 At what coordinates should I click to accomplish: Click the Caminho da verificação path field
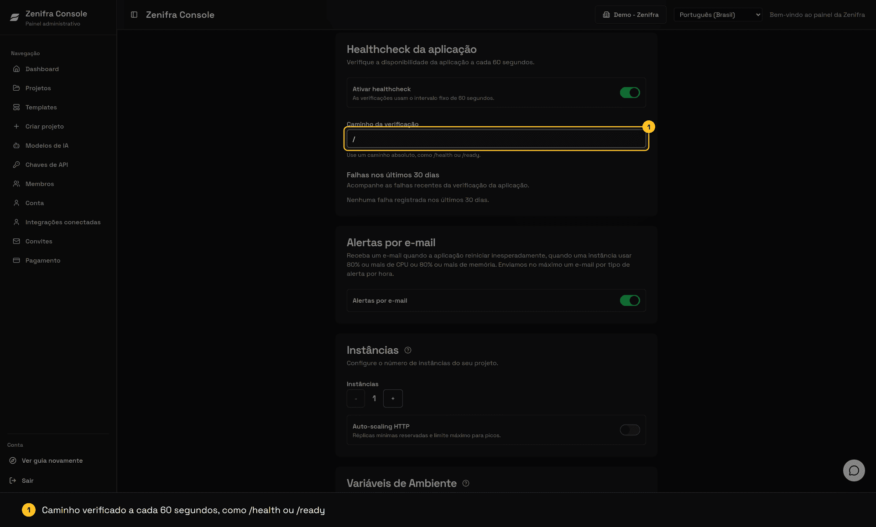(496, 139)
